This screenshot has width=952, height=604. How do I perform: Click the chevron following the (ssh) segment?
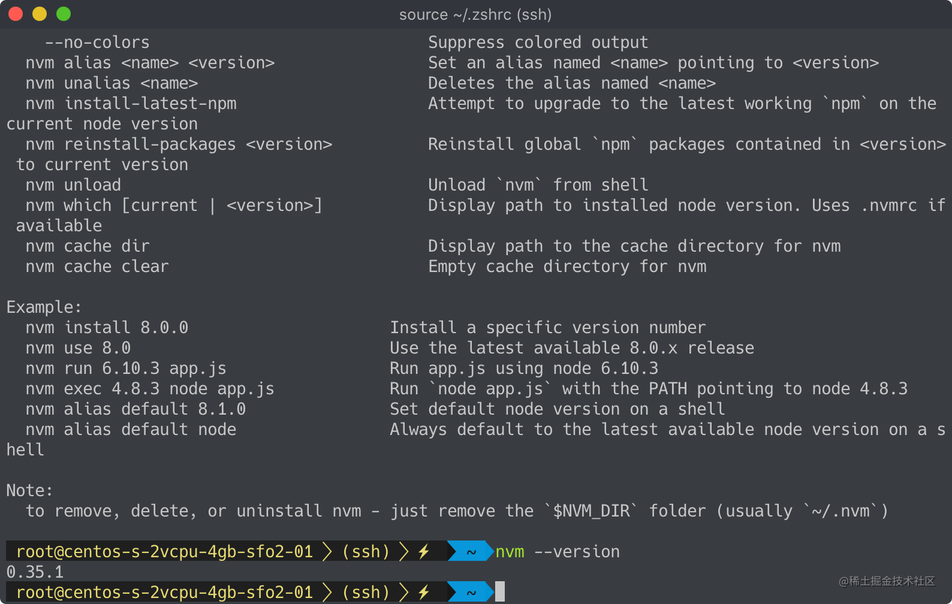[x=405, y=551]
